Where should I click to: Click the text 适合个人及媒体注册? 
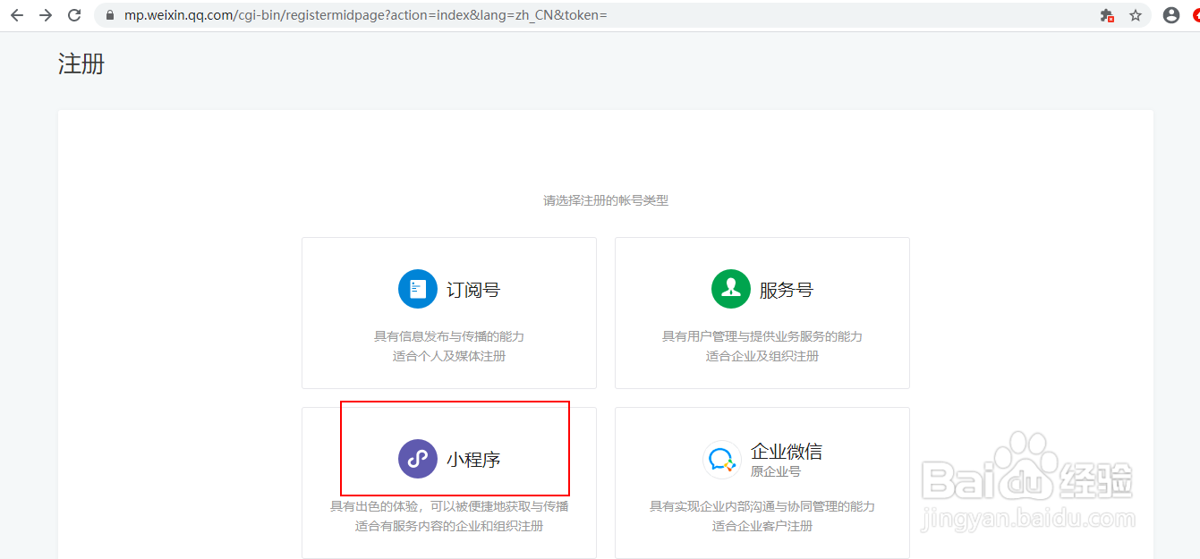(x=449, y=356)
